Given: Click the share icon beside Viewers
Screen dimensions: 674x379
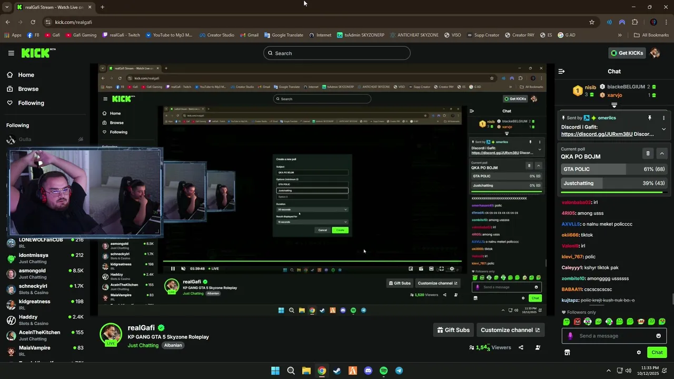Looking at the screenshot, I should pos(521,347).
